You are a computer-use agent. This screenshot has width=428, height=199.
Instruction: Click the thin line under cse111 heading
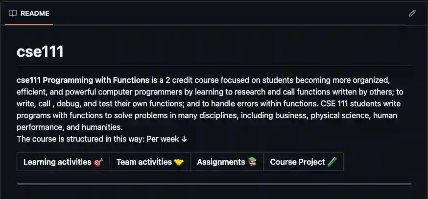[214, 66]
